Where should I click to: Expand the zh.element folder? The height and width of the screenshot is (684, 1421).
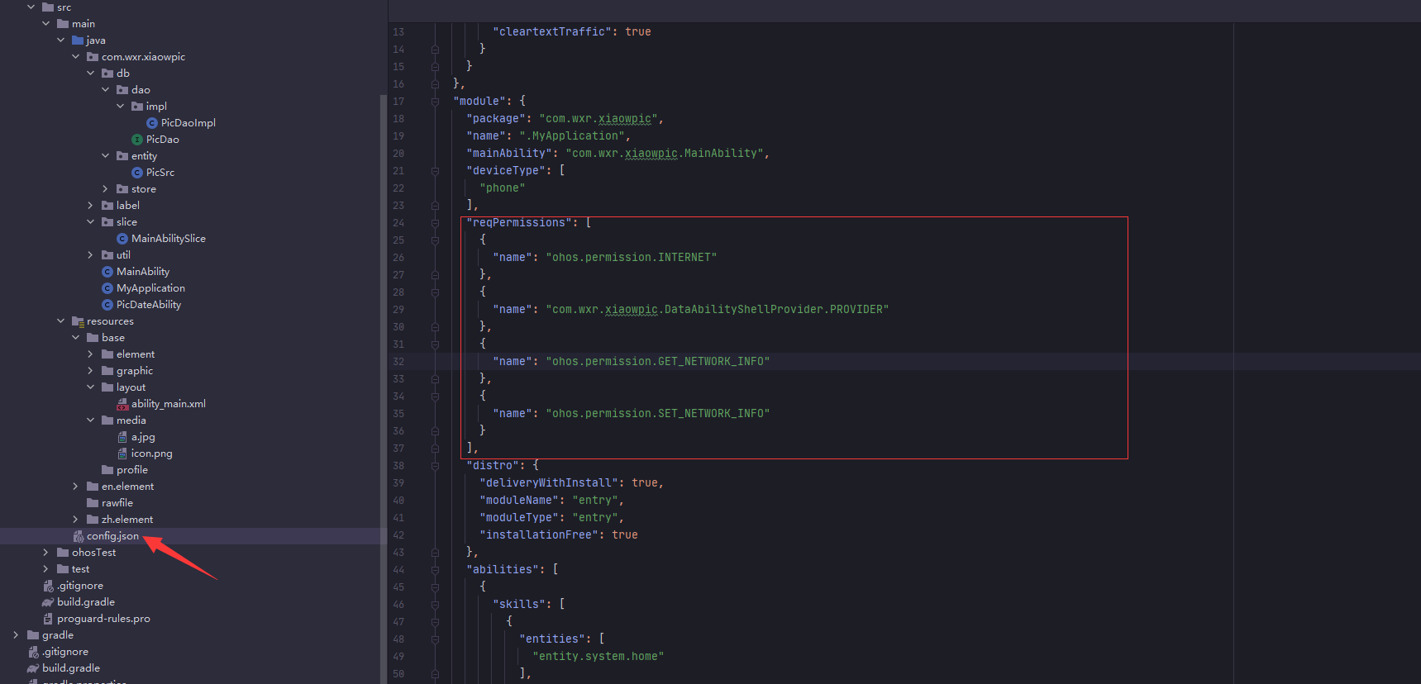[75, 520]
